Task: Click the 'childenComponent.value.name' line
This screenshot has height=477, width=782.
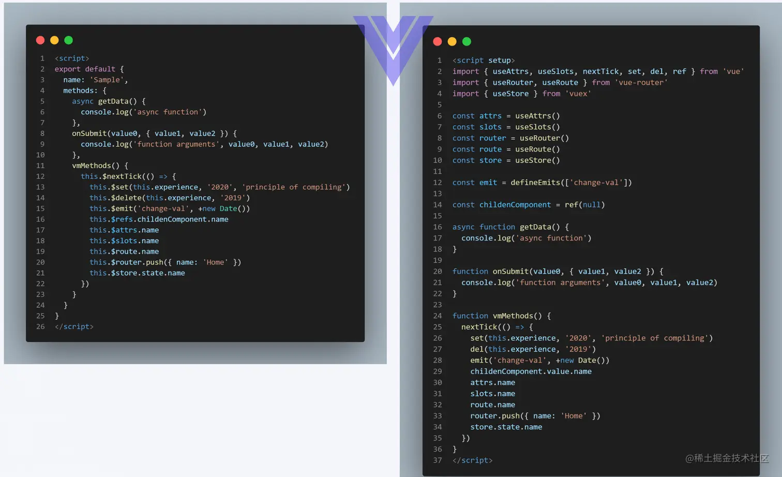Action: click(531, 371)
